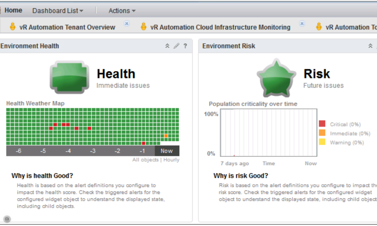Open the Dashboard List dropdown
The image size is (377, 226).
(58, 11)
